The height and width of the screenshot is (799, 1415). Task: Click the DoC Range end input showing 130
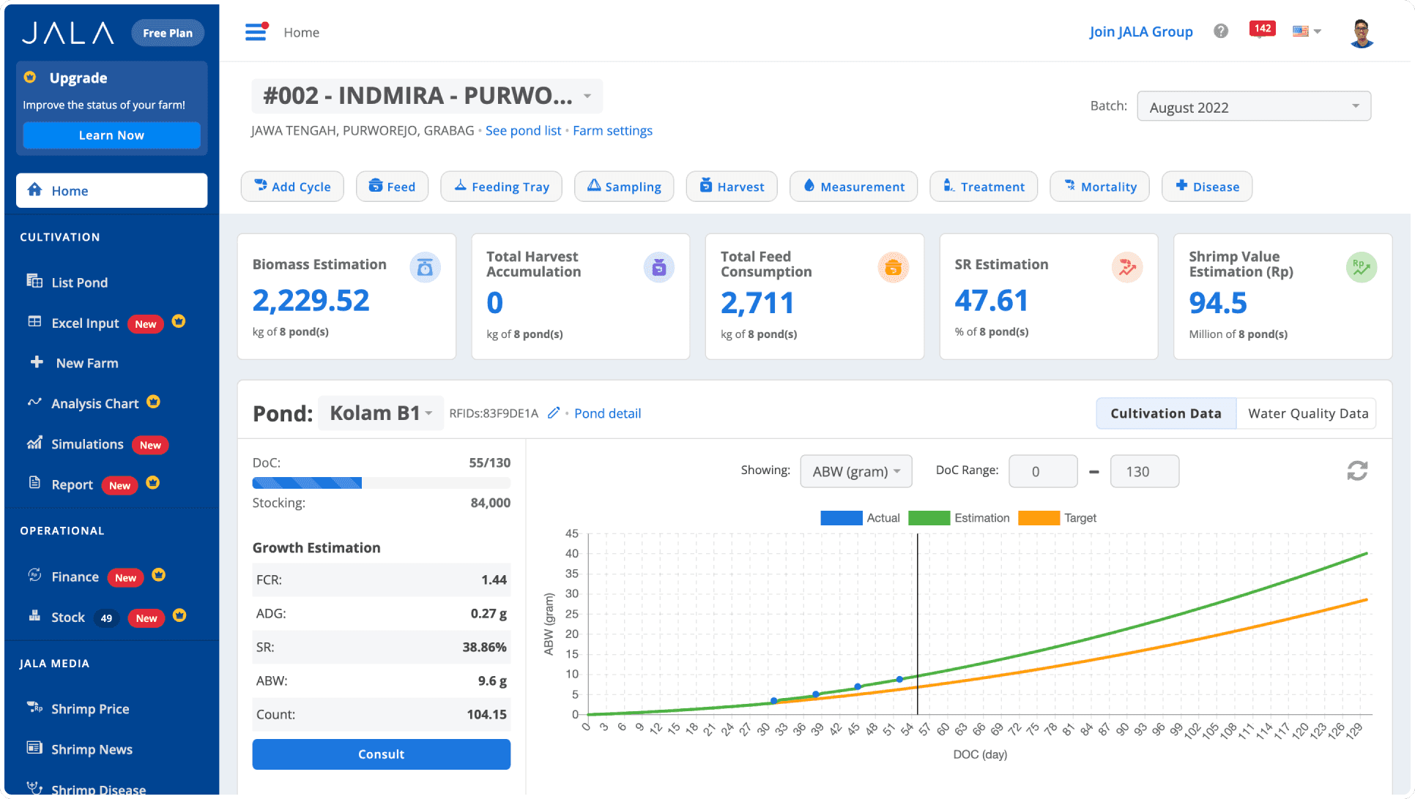(1144, 471)
